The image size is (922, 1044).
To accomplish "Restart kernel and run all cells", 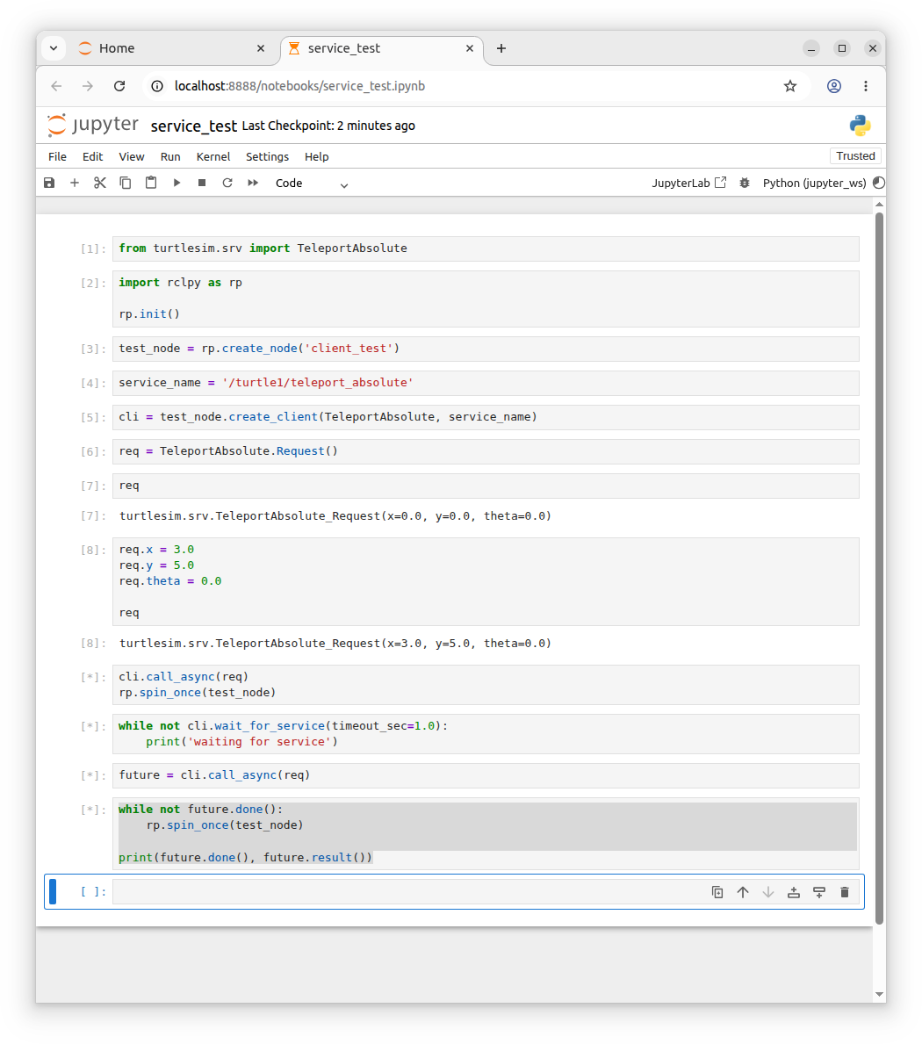I will (253, 184).
